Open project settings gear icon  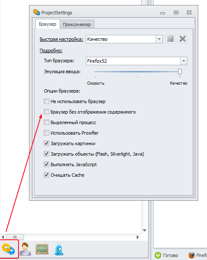click(8, 249)
